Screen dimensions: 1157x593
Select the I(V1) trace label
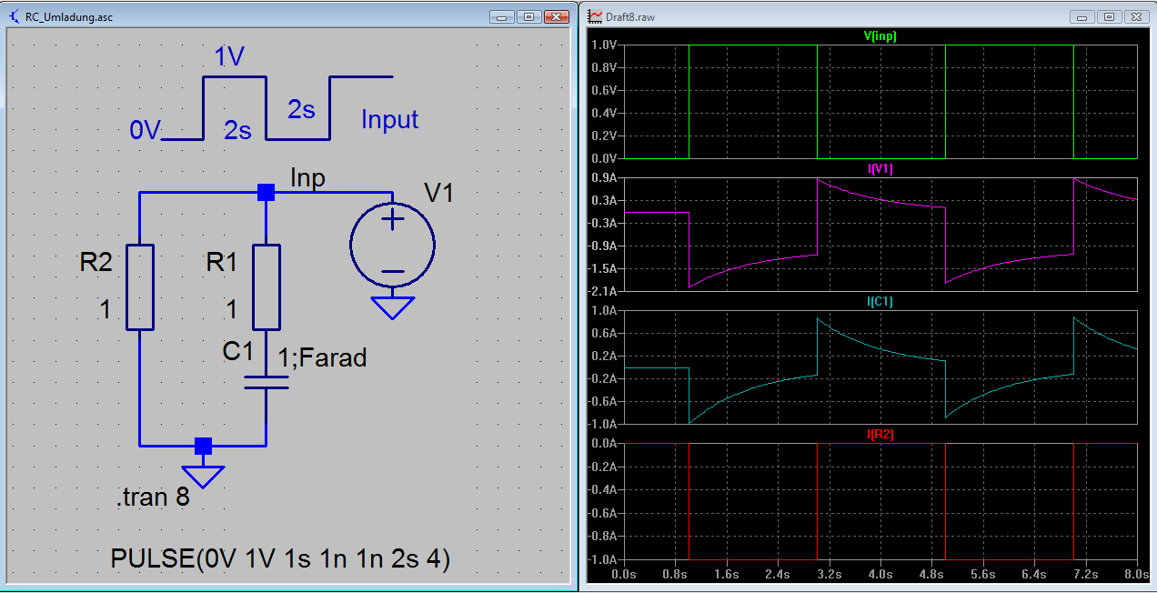[x=880, y=169]
